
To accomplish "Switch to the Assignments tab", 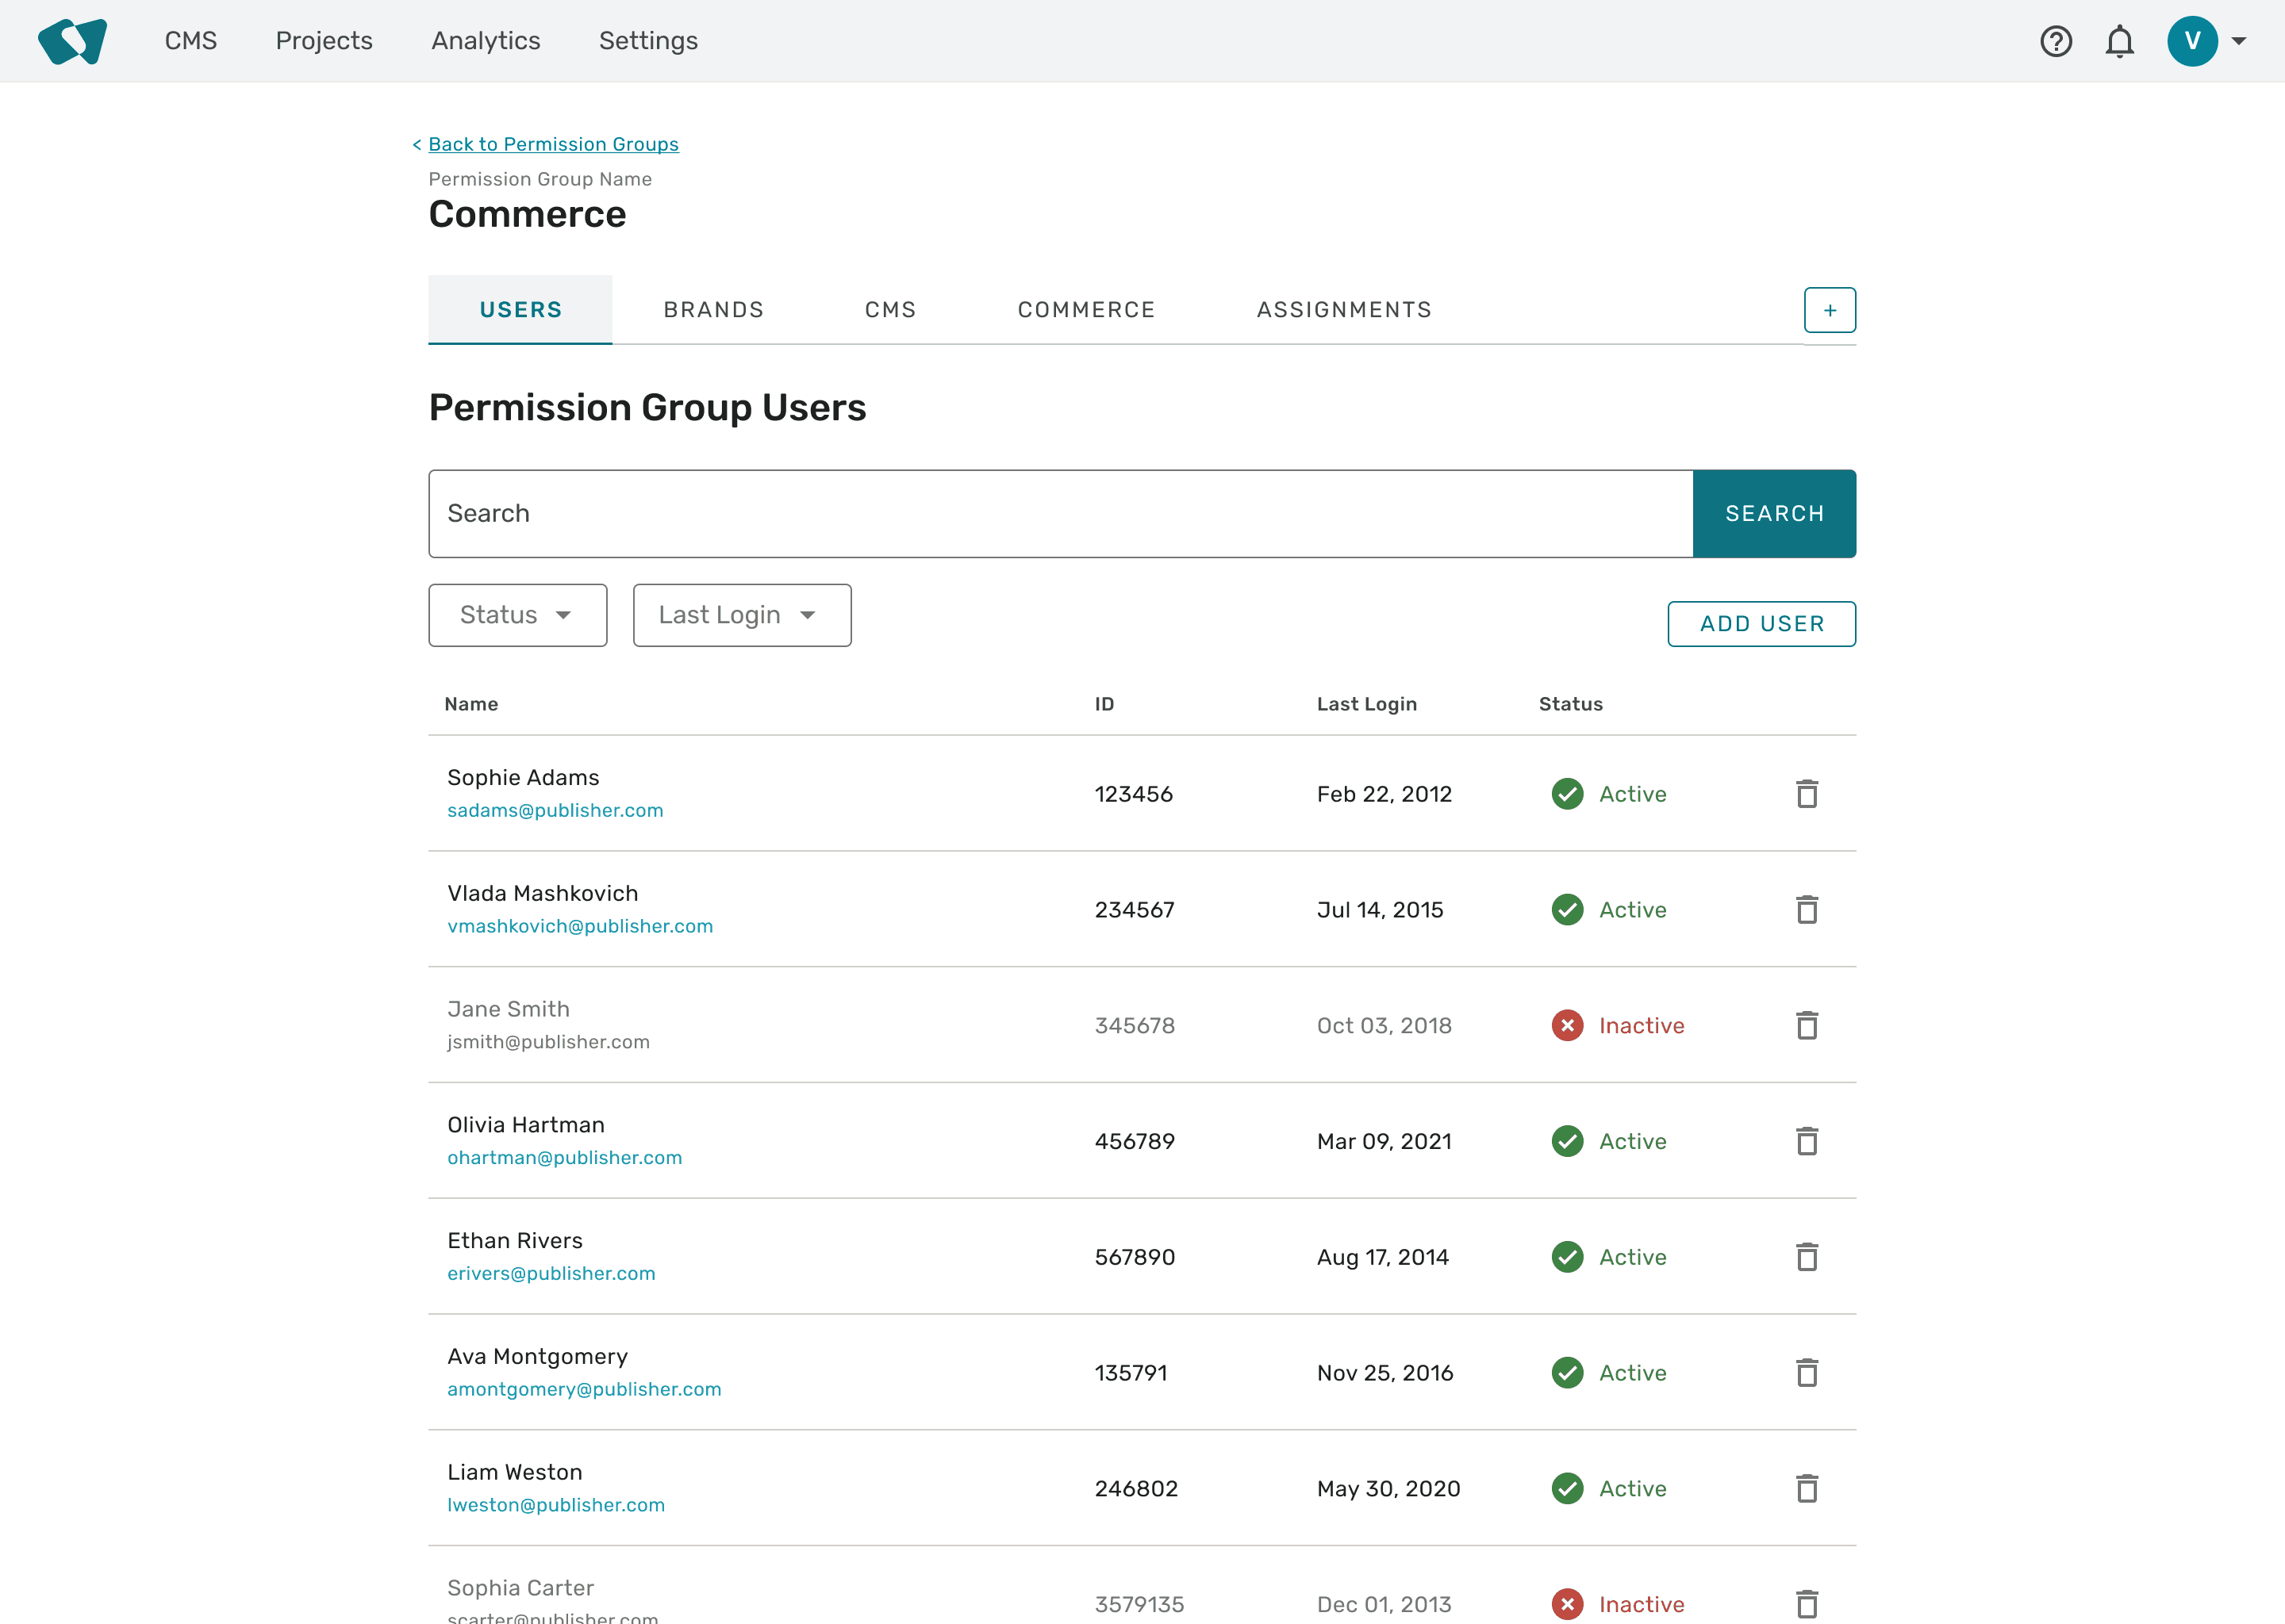I will coord(1343,310).
